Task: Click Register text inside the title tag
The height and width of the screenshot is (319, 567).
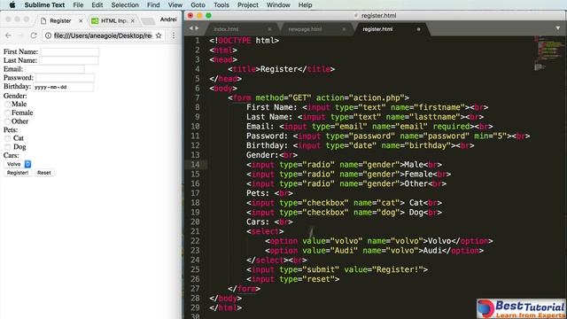Action: 279,69
